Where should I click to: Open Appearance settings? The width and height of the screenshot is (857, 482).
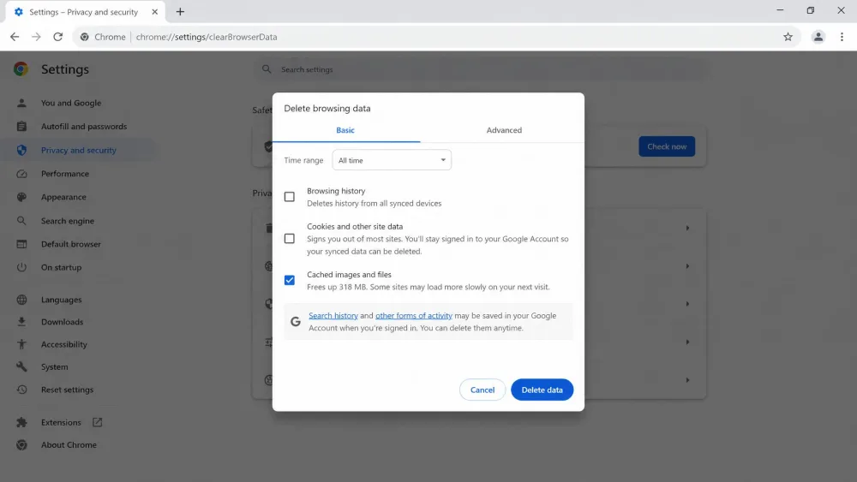[63, 197]
